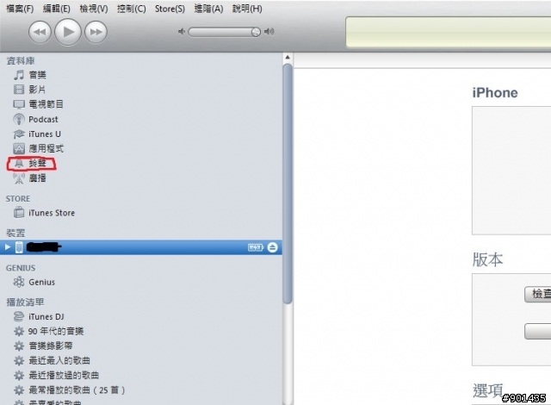Select the iTunes DJ playlist icon
The width and height of the screenshot is (551, 405).
pos(19,316)
